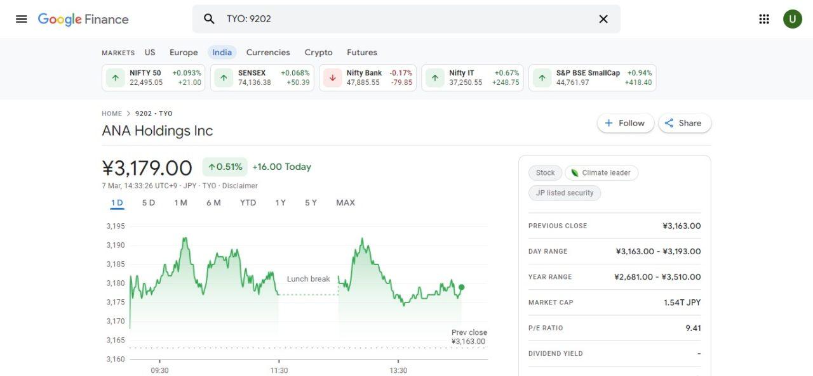
Task: Share ANA Holdings stock page
Action: pyautogui.click(x=685, y=123)
